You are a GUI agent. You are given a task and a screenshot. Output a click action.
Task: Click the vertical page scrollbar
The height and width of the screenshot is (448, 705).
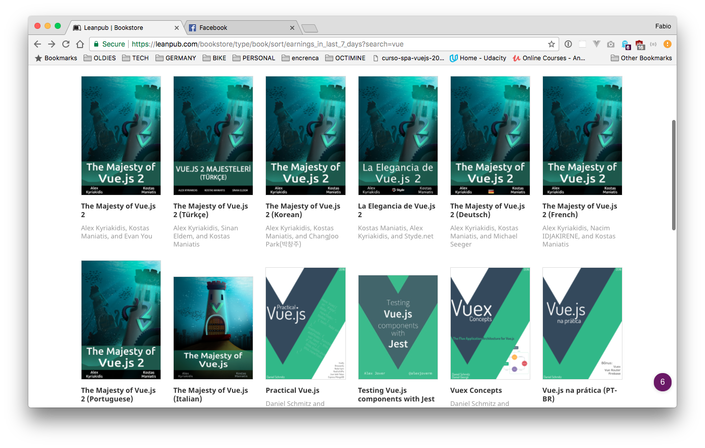coord(674,175)
